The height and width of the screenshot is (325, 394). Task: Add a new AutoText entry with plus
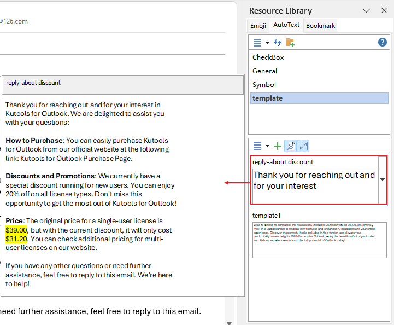[x=278, y=146]
